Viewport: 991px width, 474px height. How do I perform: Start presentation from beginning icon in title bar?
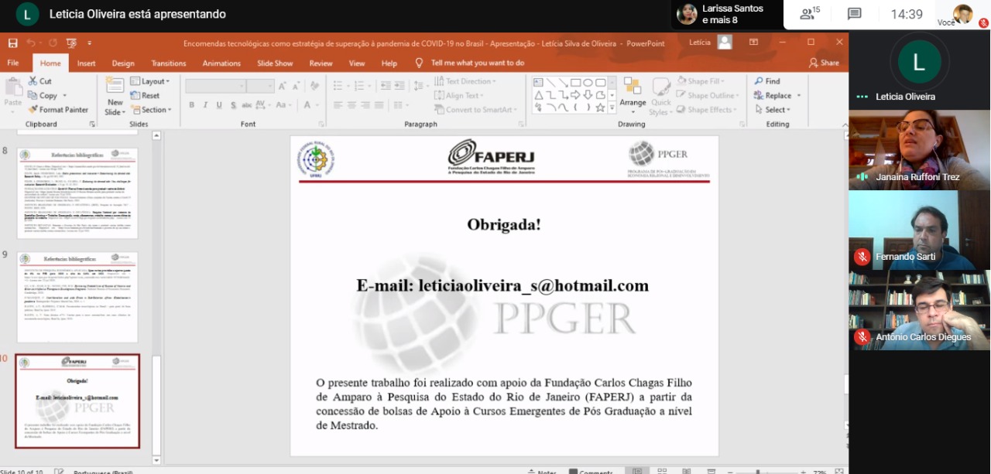(71, 43)
